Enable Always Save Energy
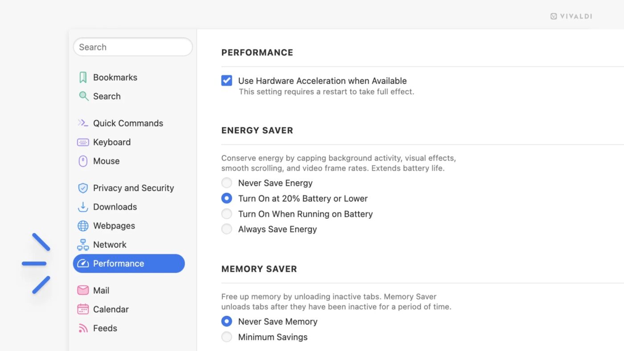Viewport: 624px width, 351px height. pos(226,229)
